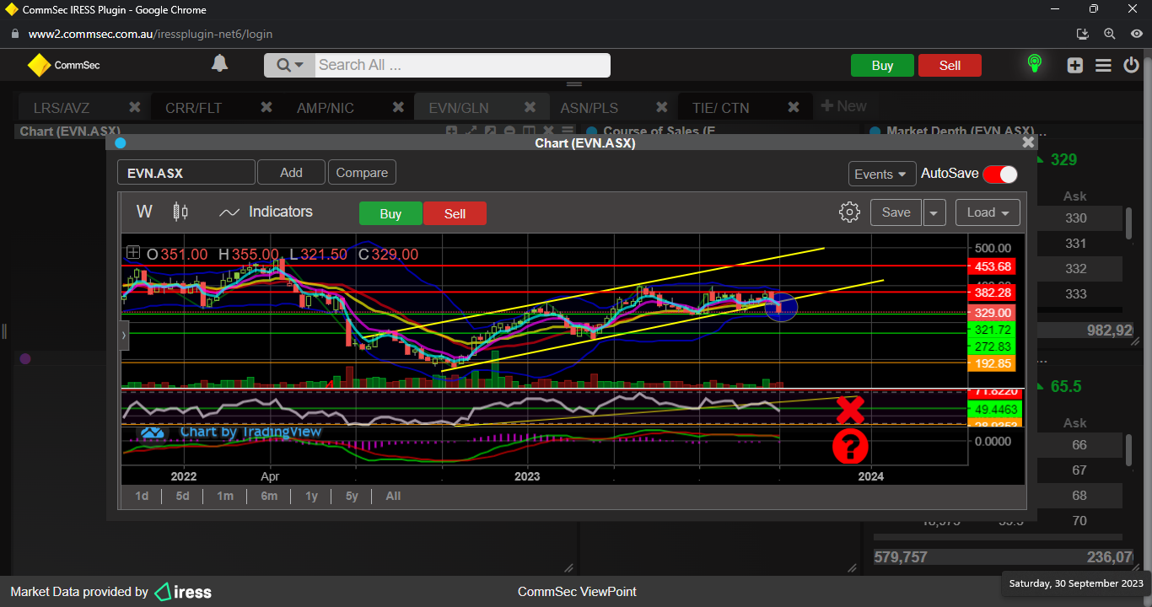Expand the Save options arrow

click(934, 212)
